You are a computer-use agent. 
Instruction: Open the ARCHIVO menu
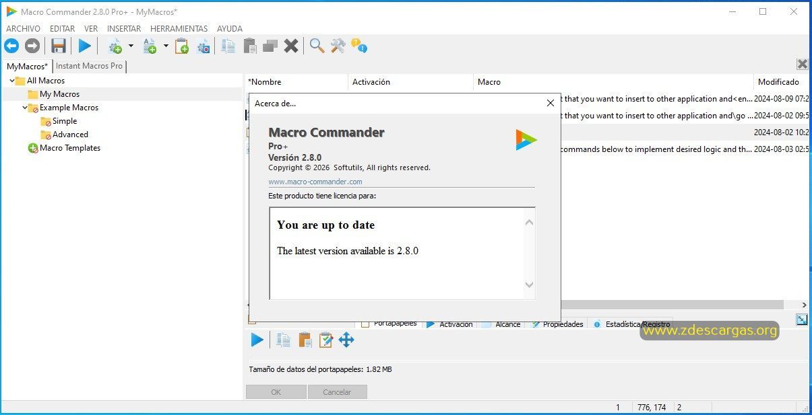pos(24,29)
